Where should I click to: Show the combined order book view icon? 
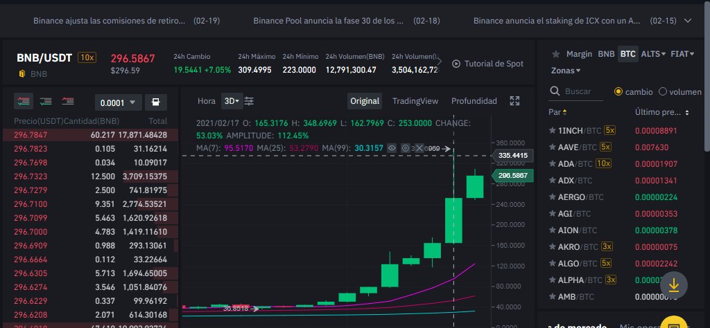(24, 101)
